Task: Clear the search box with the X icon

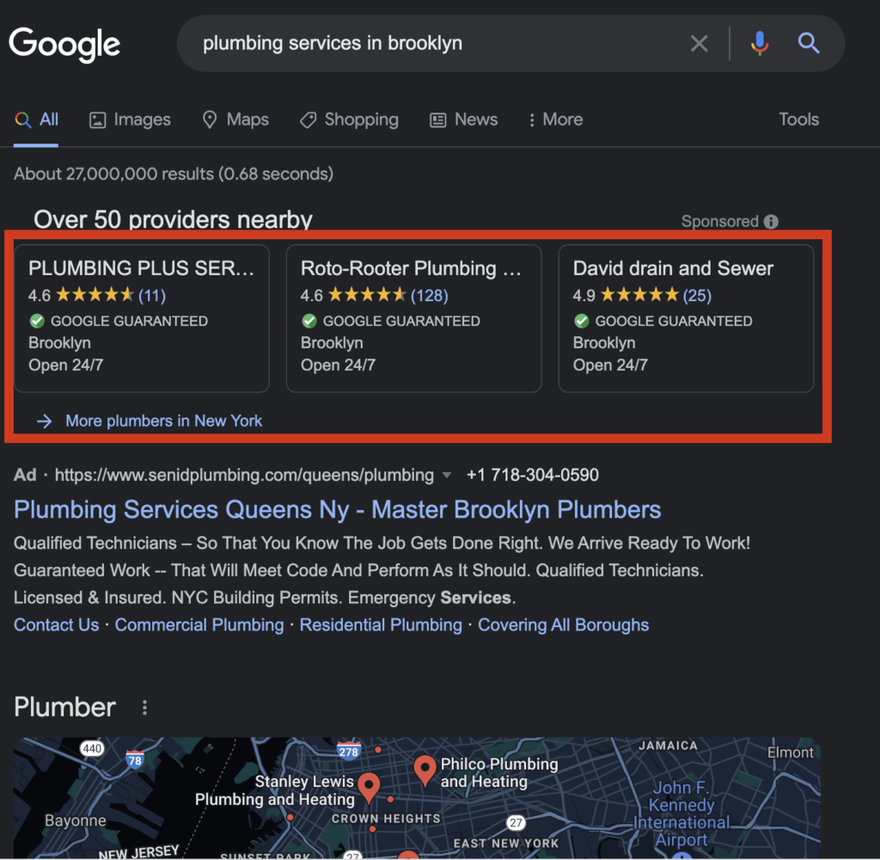Action: click(x=699, y=43)
